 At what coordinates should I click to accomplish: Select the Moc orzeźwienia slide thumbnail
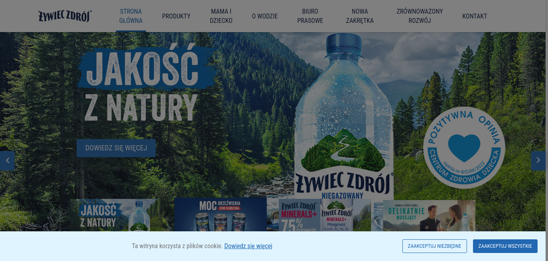pos(221,214)
